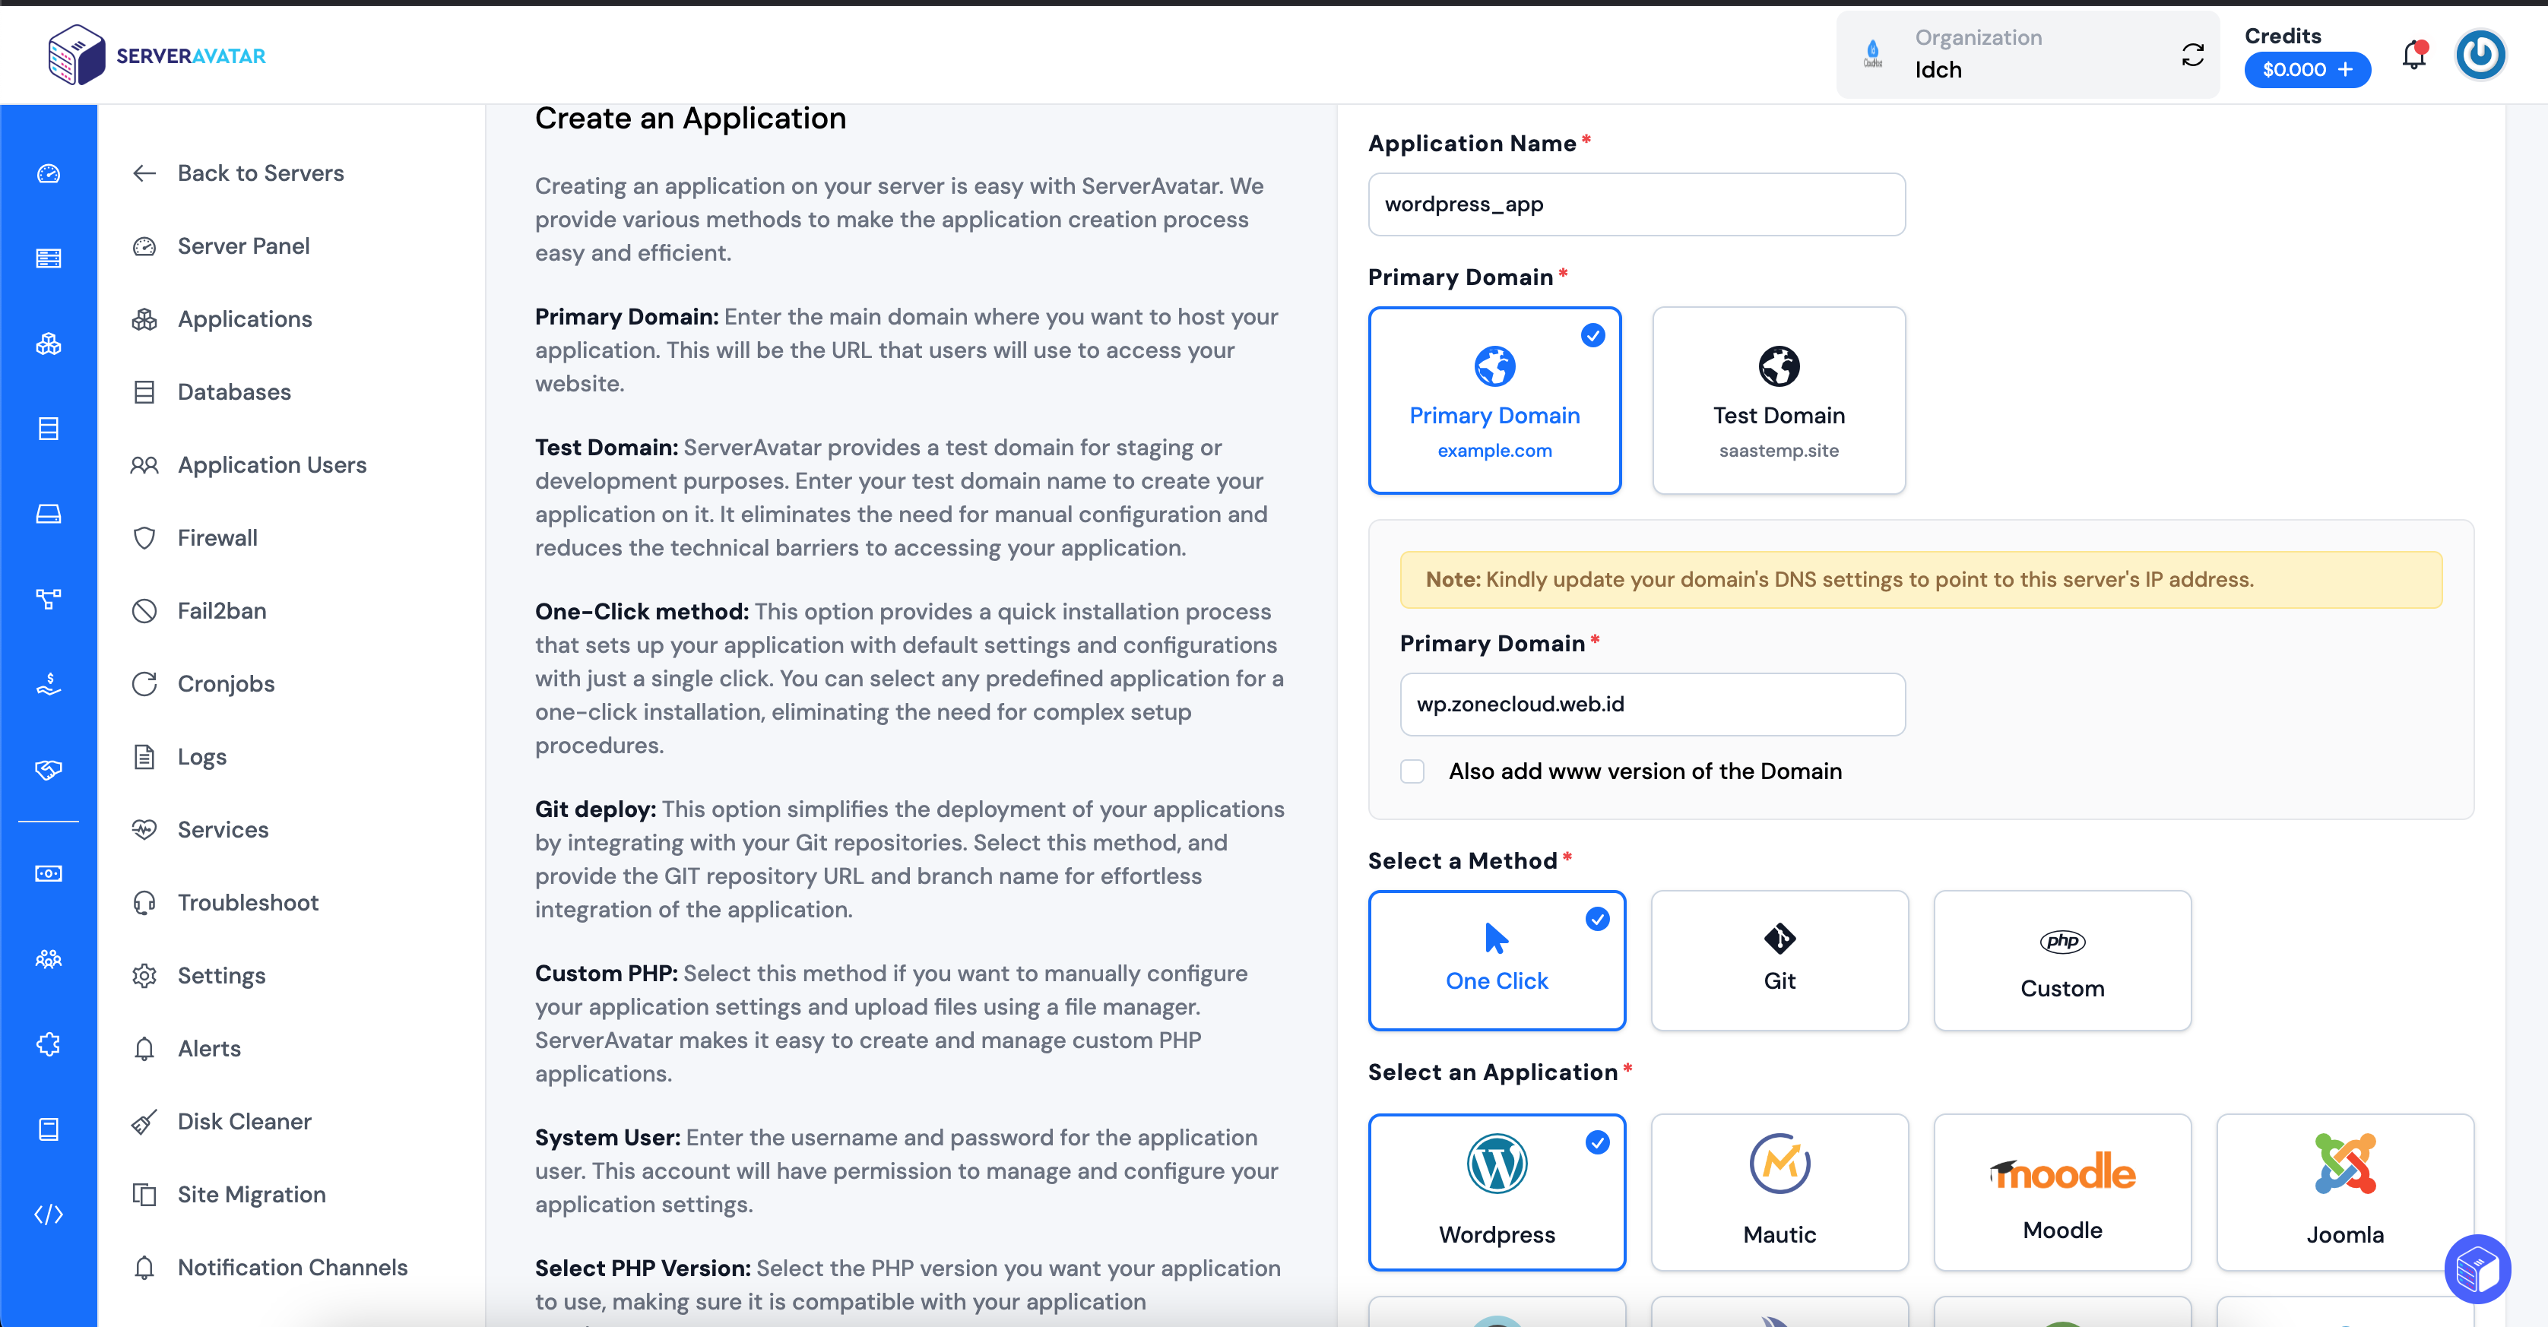
Task: Open the hand with dollar icon in blue sidebar
Action: tap(49, 684)
